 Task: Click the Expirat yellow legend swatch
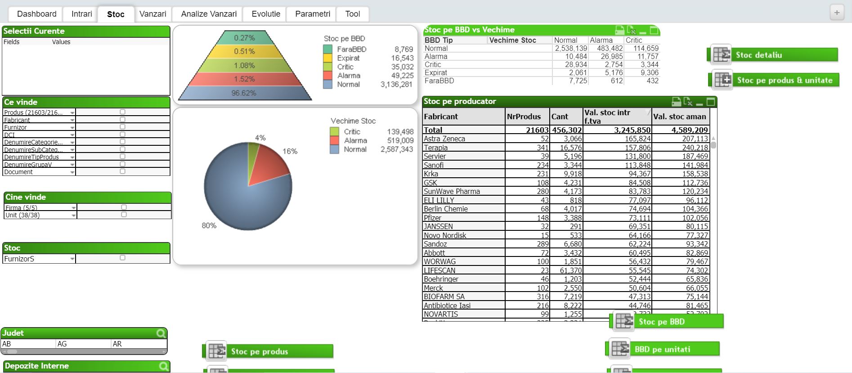click(x=327, y=58)
